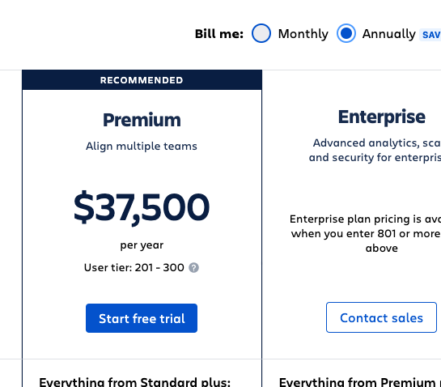
Task: Select the Annually billing radio button
Action: click(x=346, y=33)
